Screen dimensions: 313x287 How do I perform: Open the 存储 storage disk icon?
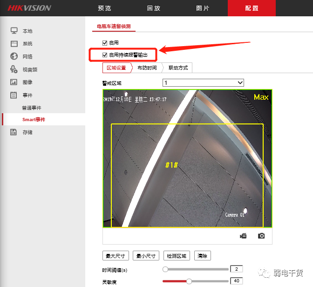tap(14, 132)
